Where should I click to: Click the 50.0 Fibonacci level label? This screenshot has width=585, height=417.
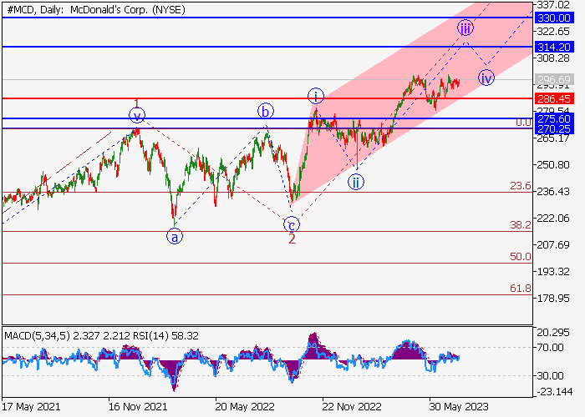pyautogui.click(x=521, y=256)
